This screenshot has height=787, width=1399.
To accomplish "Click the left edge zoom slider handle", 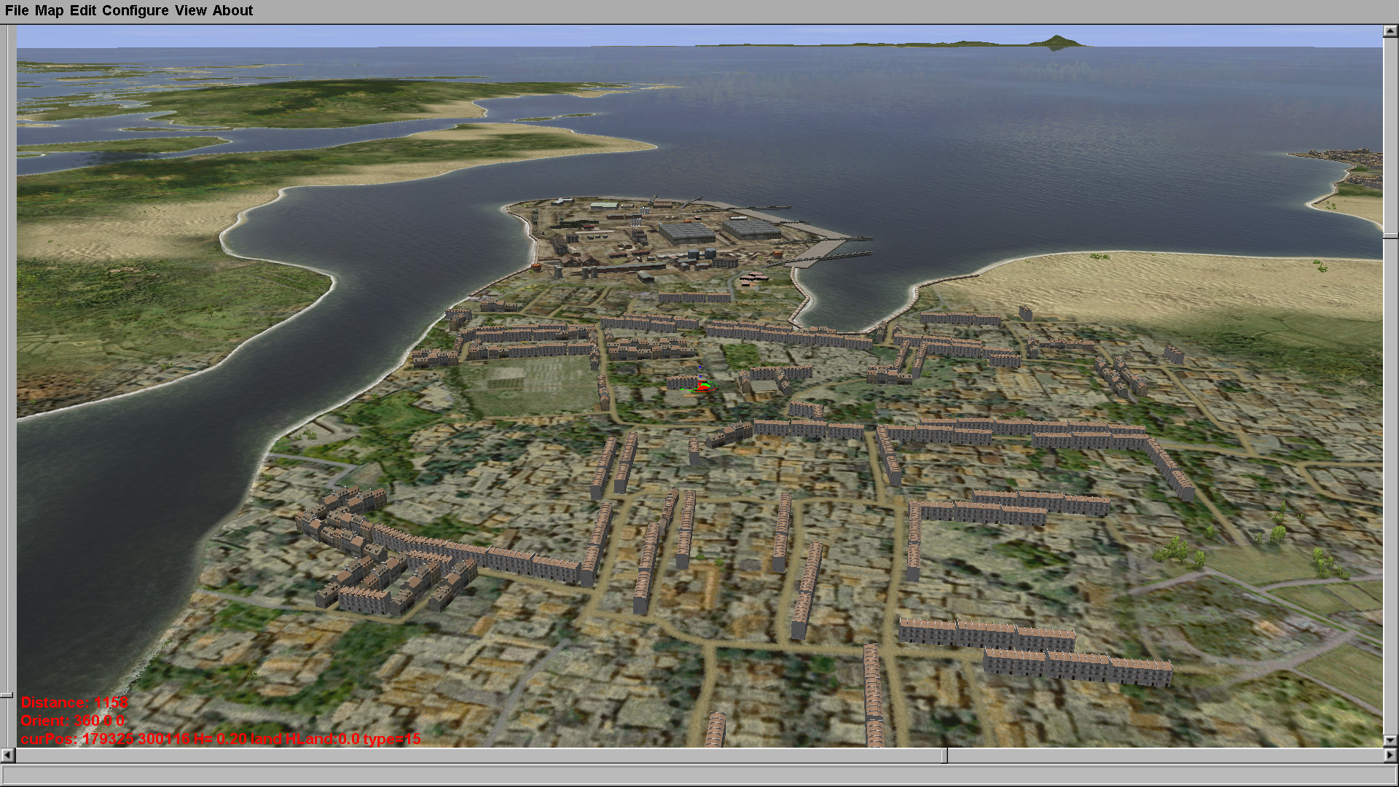I will (x=7, y=695).
